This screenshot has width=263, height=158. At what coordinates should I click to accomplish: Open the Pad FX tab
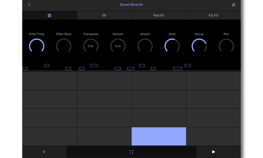click(x=159, y=15)
